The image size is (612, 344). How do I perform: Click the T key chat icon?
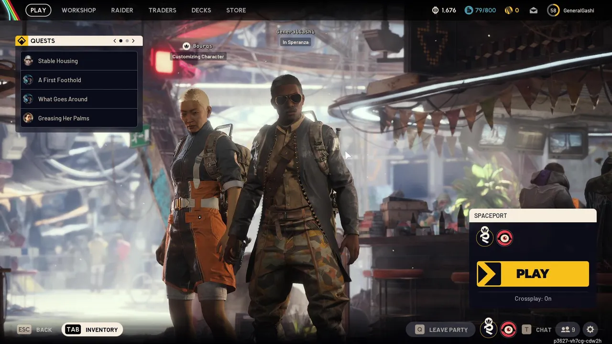pyautogui.click(x=526, y=329)
